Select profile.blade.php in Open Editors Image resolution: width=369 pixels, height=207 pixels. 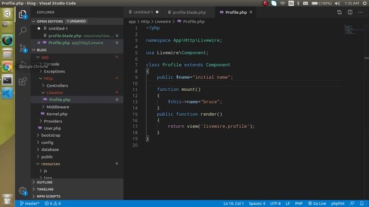(77, 36)
